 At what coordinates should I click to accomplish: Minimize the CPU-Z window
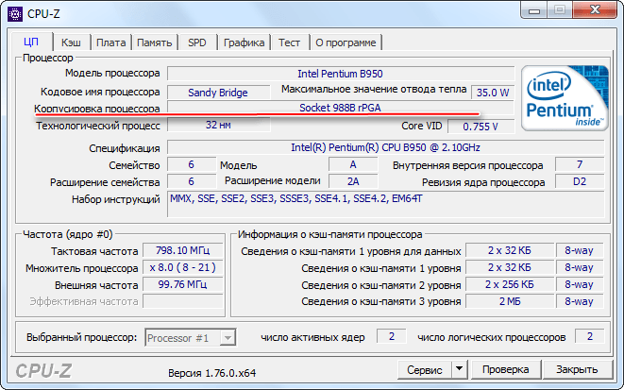click(536, 9)
